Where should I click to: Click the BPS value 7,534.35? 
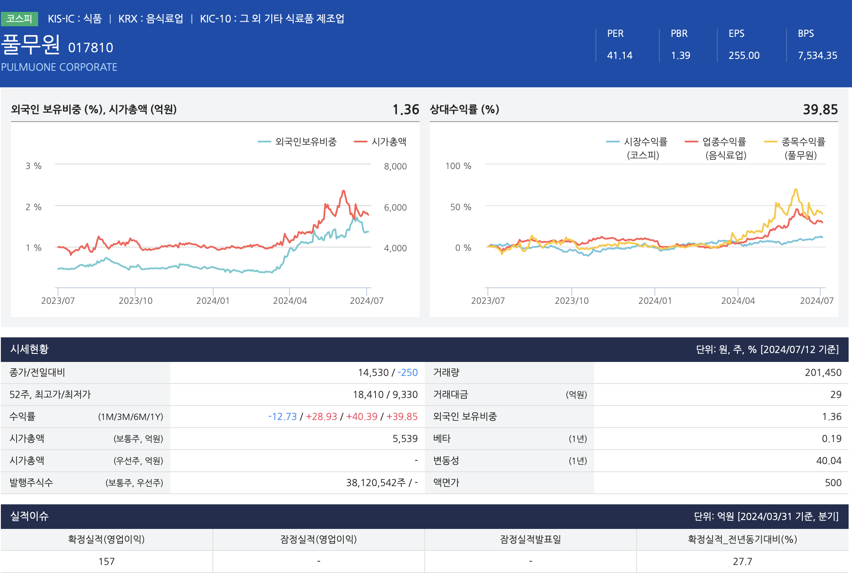pos(817,56)
